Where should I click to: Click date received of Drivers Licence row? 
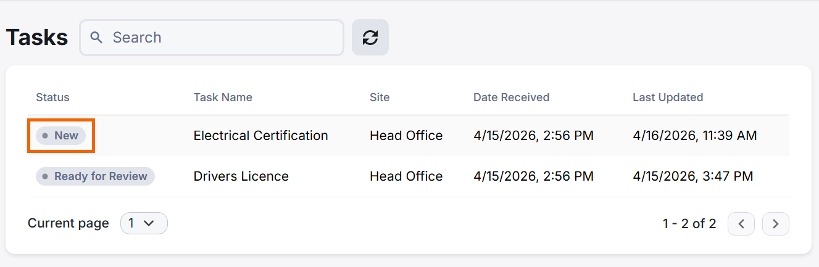click(x=533, y=176)
